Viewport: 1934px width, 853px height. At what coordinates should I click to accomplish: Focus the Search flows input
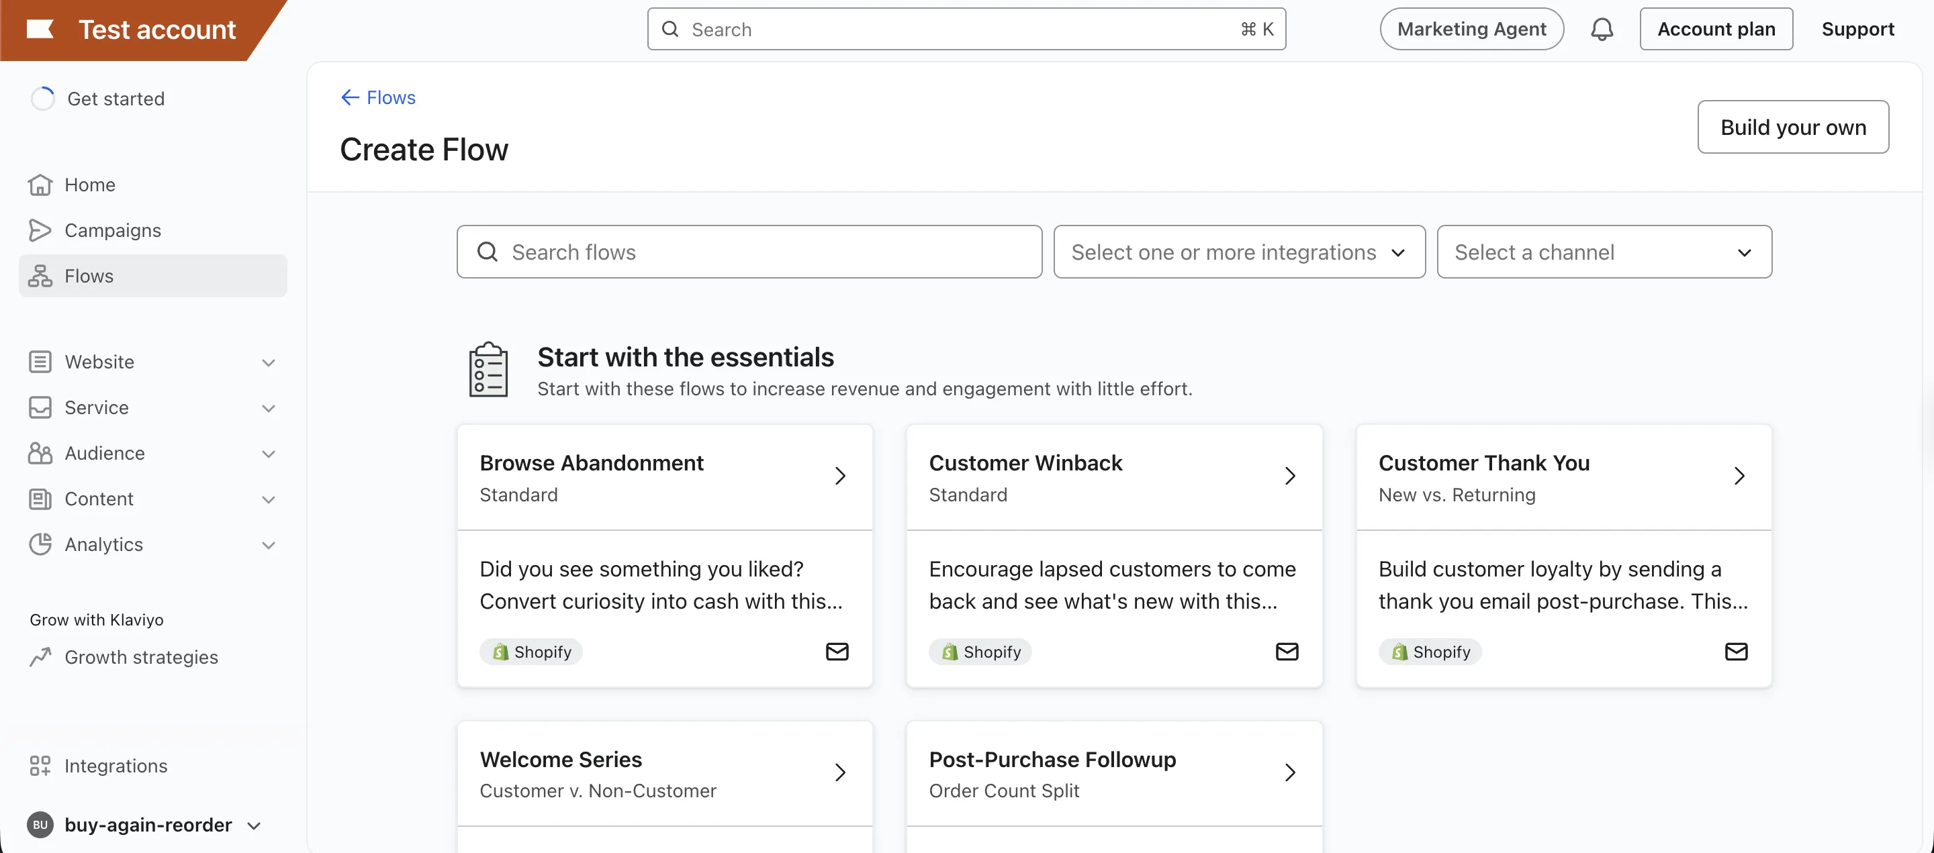(749, 252)
